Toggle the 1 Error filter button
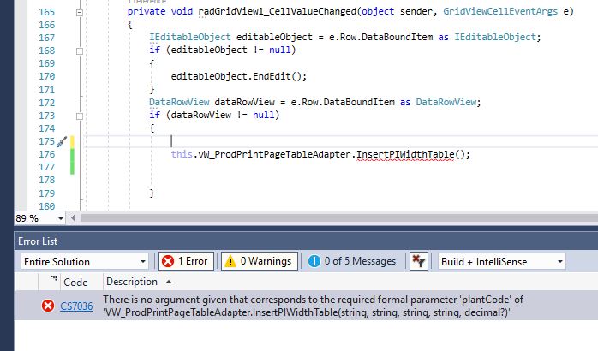Image resolution: width=598 pixels, height=351 pixels. pyautogui.click(x=186, y=261)
